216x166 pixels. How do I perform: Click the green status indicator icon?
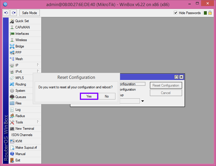205,13
